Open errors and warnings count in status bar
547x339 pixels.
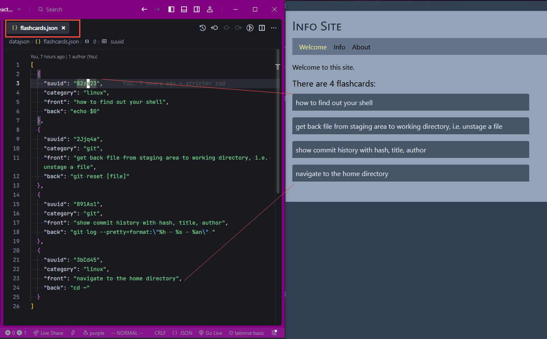(16, 333)
